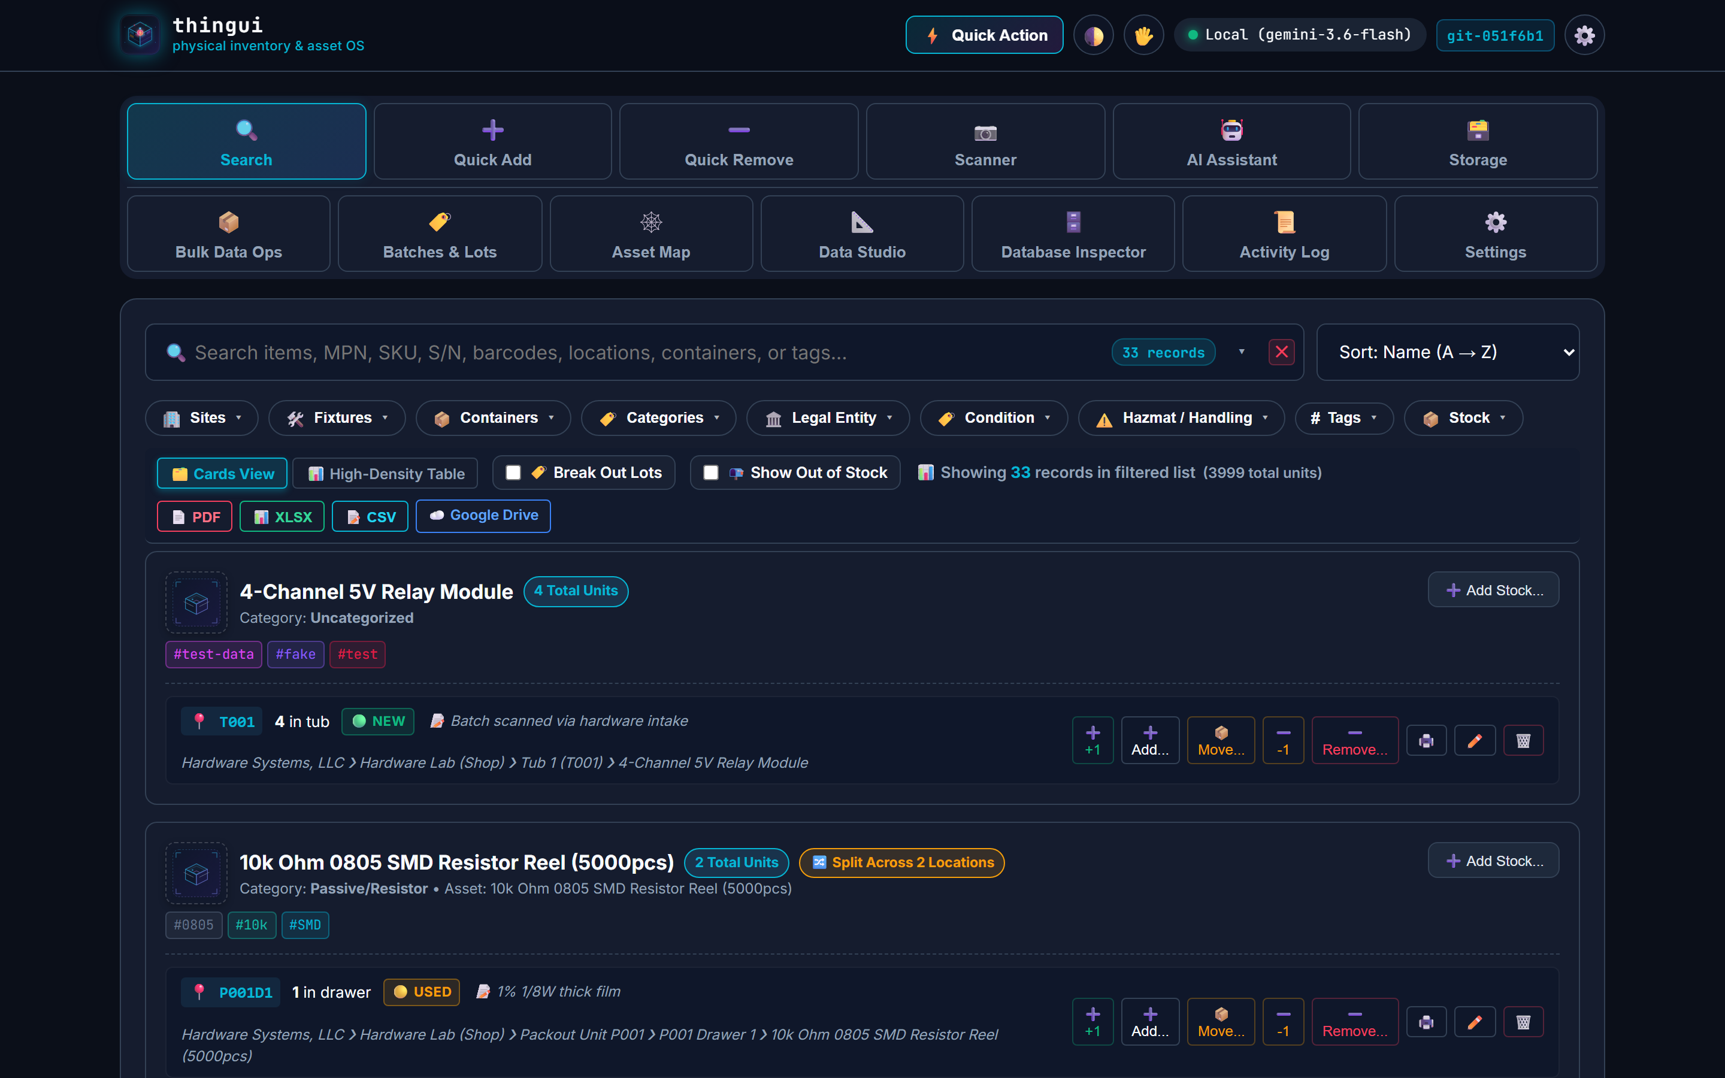Expand the Containers filter dropdown
The height and width of the screenshot is (1078, 1725).
coord(494,418)
